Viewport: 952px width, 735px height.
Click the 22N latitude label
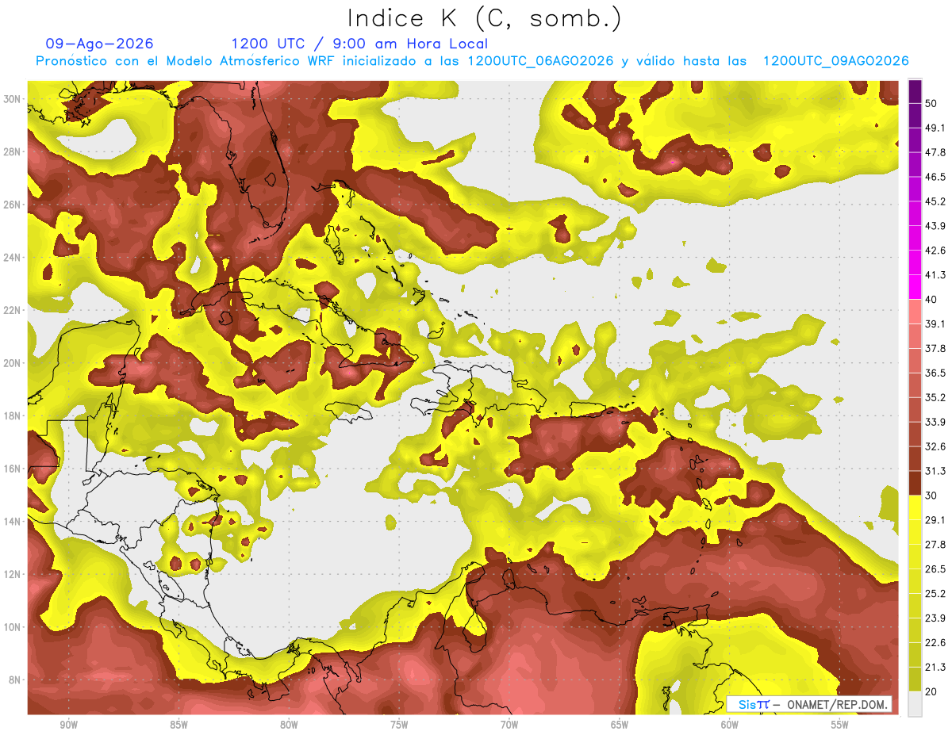[13, 310]
